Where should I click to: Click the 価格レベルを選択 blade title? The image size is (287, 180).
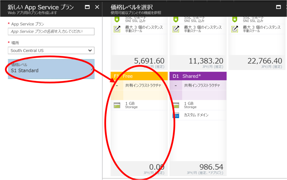tap(132, 7)
